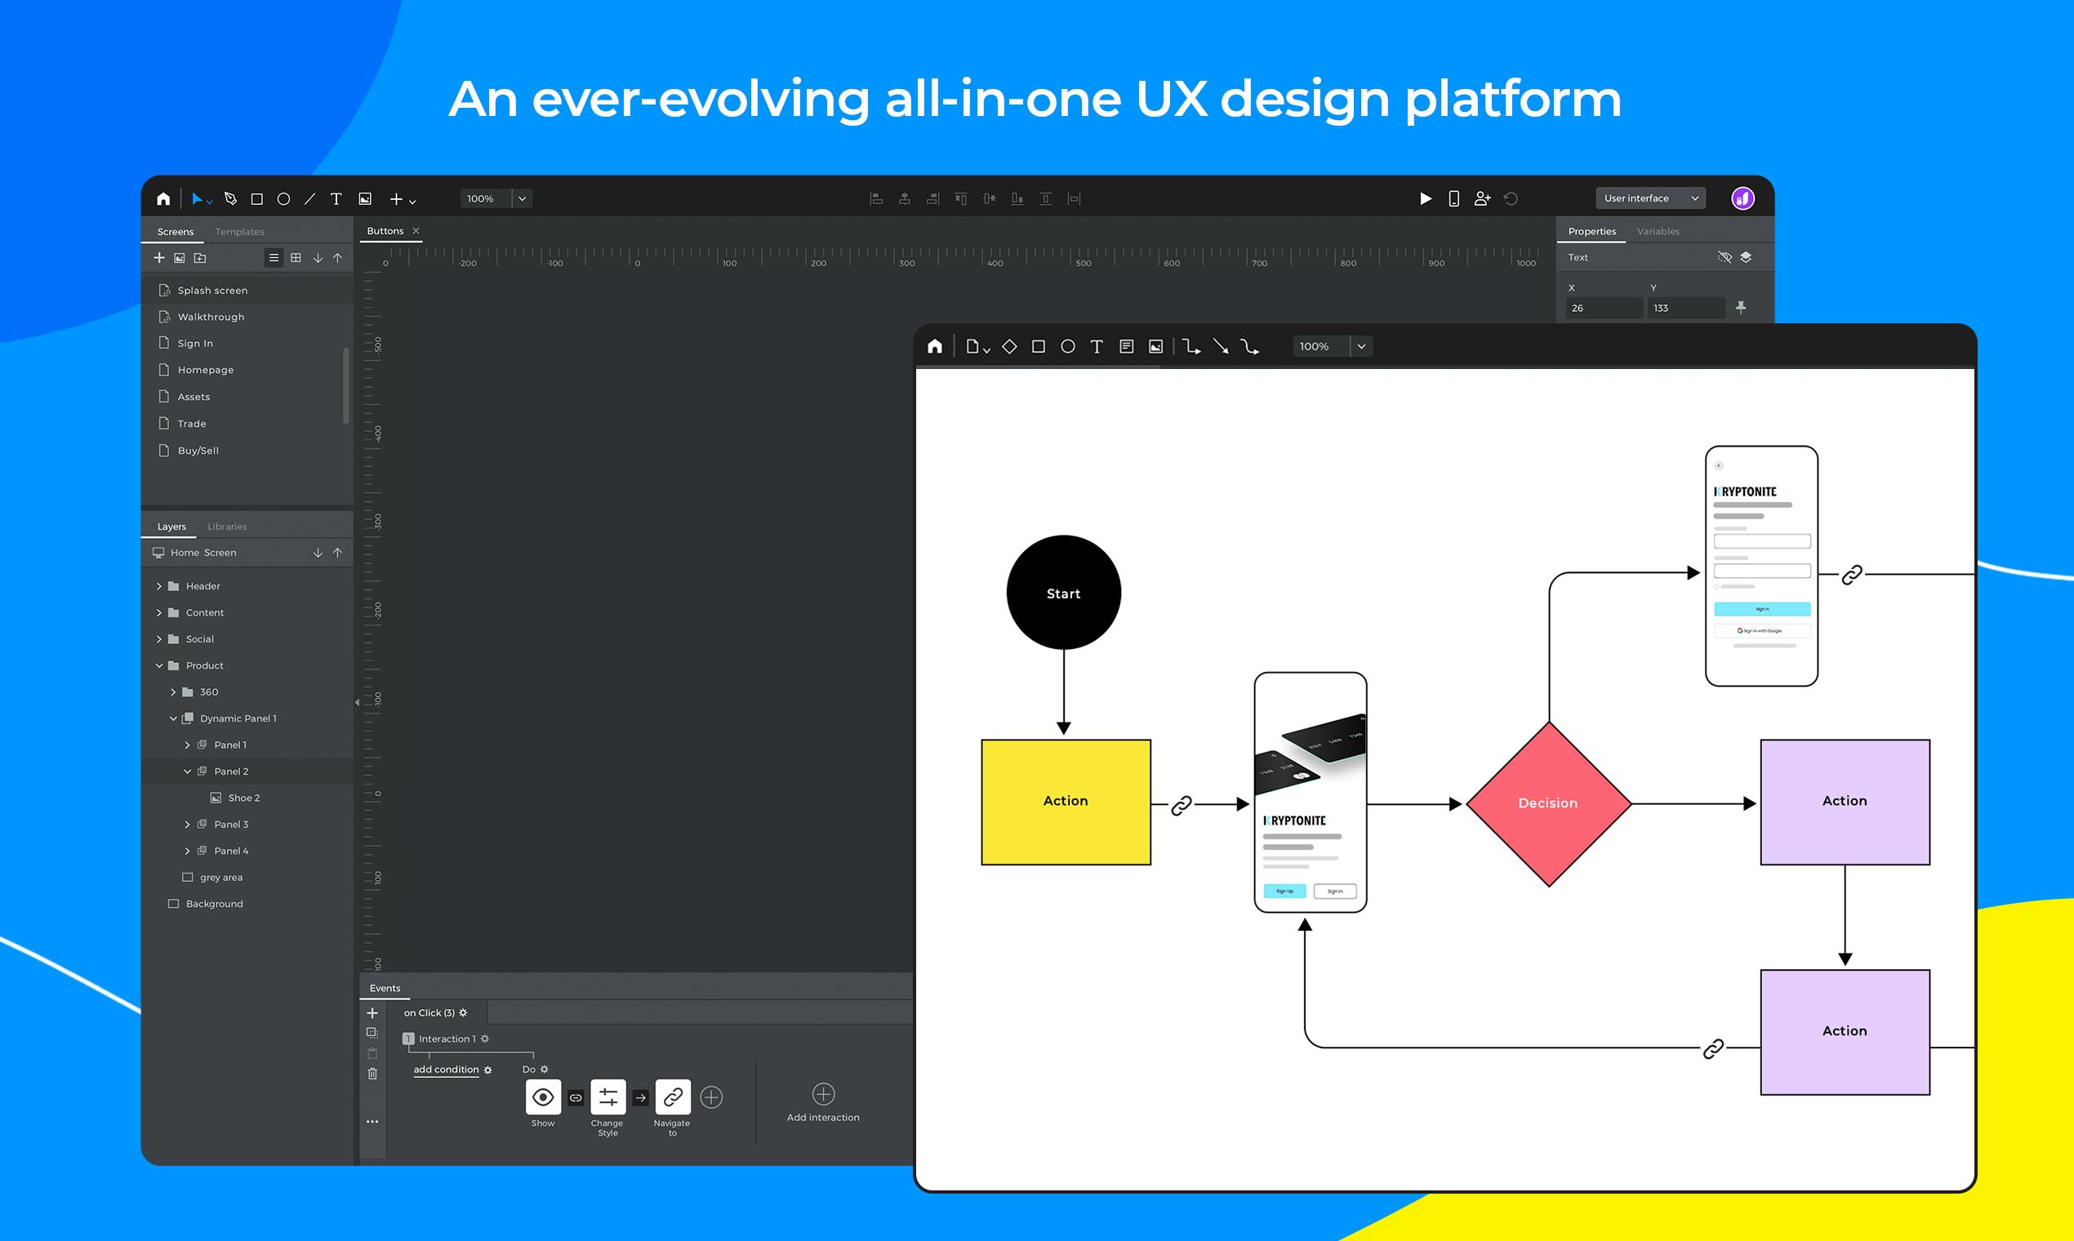Open the user avatar in the top toolbar
This screenshot has height=1241, width=2074.
pos(1742,198)
